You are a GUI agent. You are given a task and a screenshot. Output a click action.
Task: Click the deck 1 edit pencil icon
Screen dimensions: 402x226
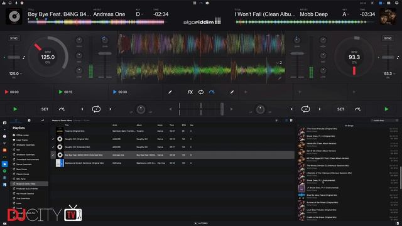tap(170, 92)
